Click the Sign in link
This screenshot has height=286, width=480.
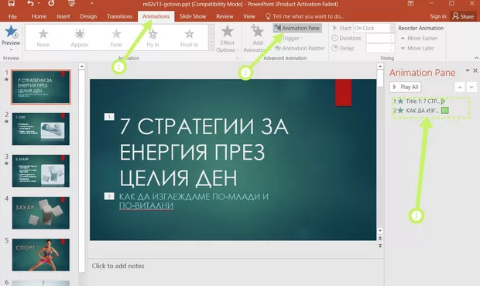point(437,16)
